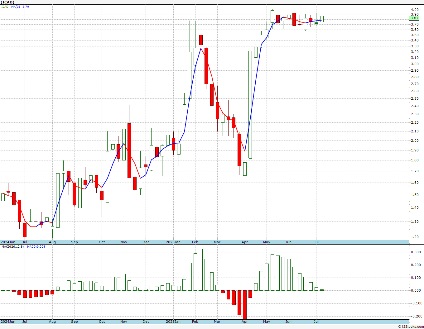Click the 3.30 price axis label
Image resolution: width=424 pixels, height=329 pixels.
[415, 46]
